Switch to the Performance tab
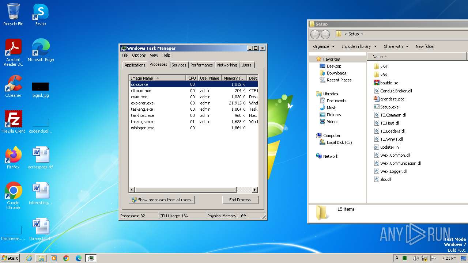The height and width of the screenshot is (263, 468). (x=201, y=65)
